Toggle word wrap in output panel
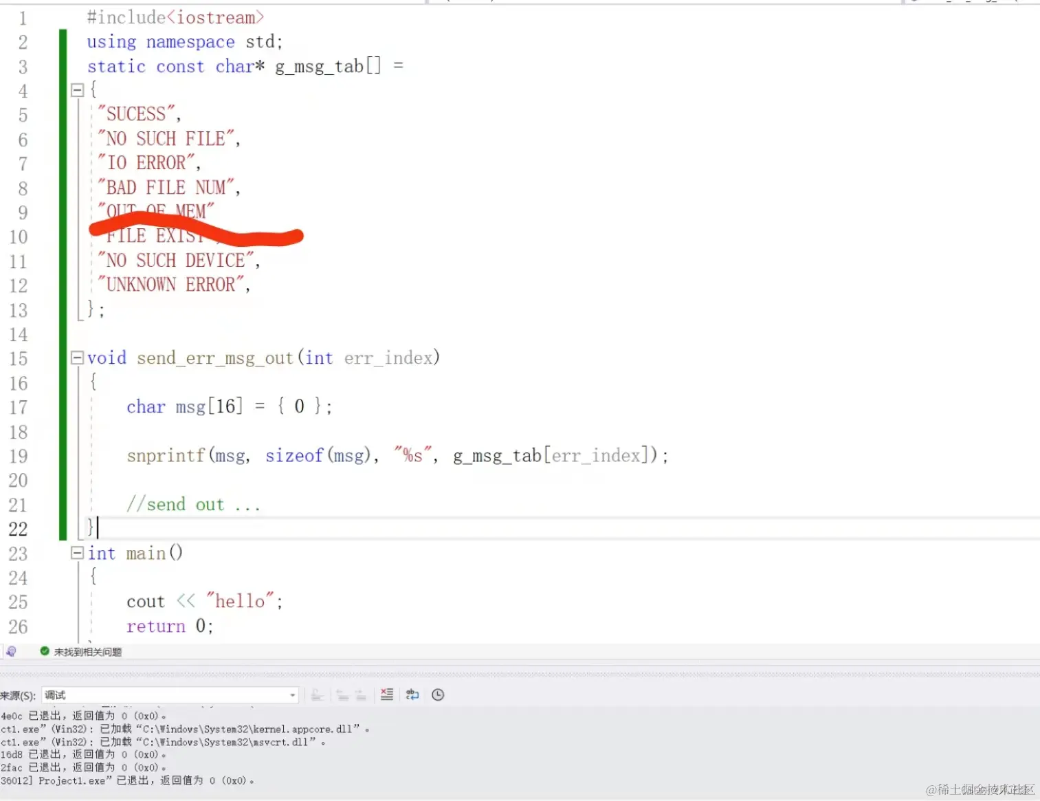Screen dimensions: 1040x801 (412, 695)
